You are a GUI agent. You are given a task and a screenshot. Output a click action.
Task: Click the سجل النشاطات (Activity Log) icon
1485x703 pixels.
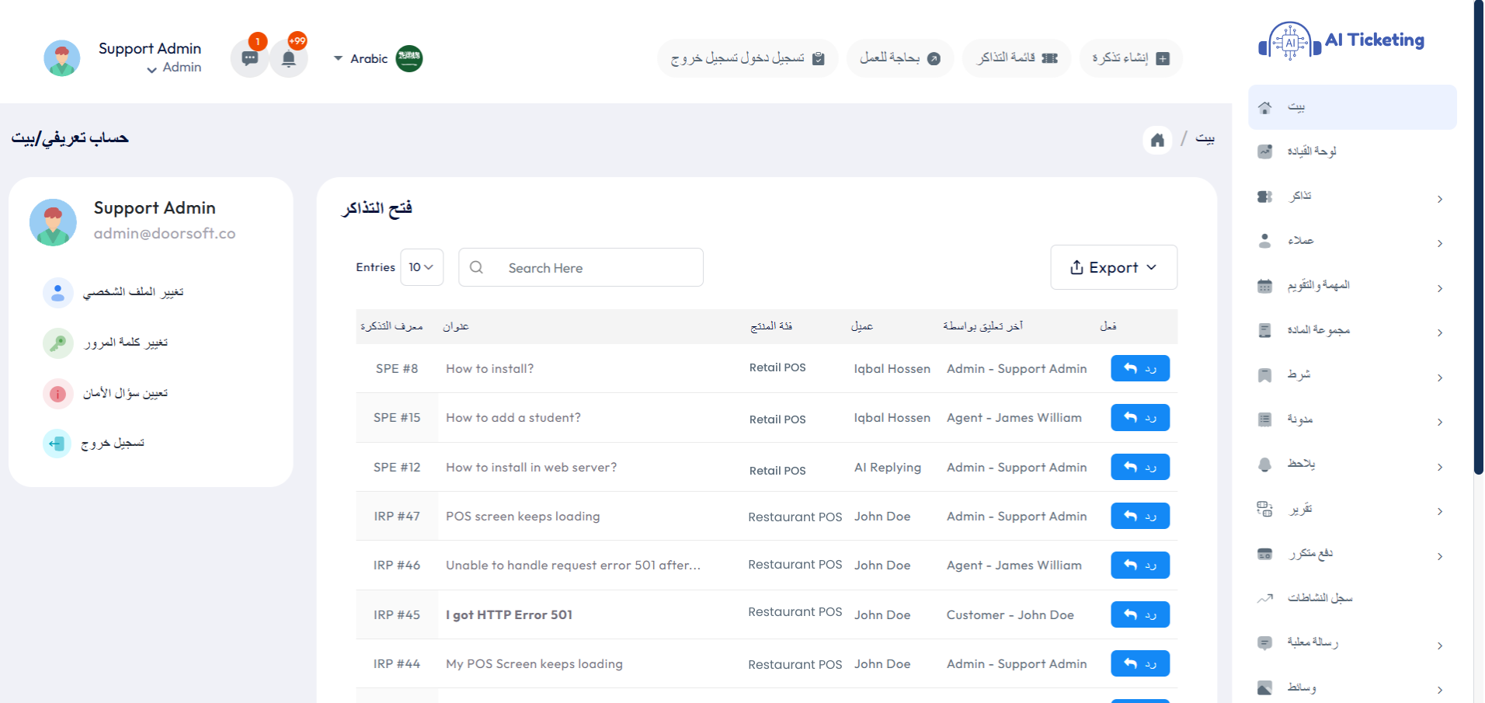(1266, 597)
